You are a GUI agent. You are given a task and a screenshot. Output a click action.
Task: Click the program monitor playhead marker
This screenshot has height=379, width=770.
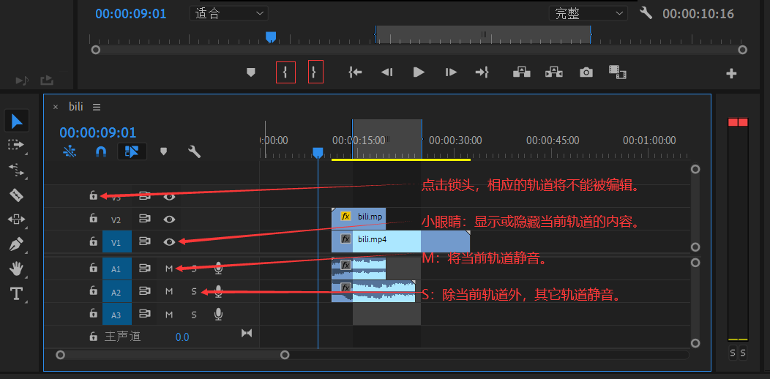(x=271, y=37)
